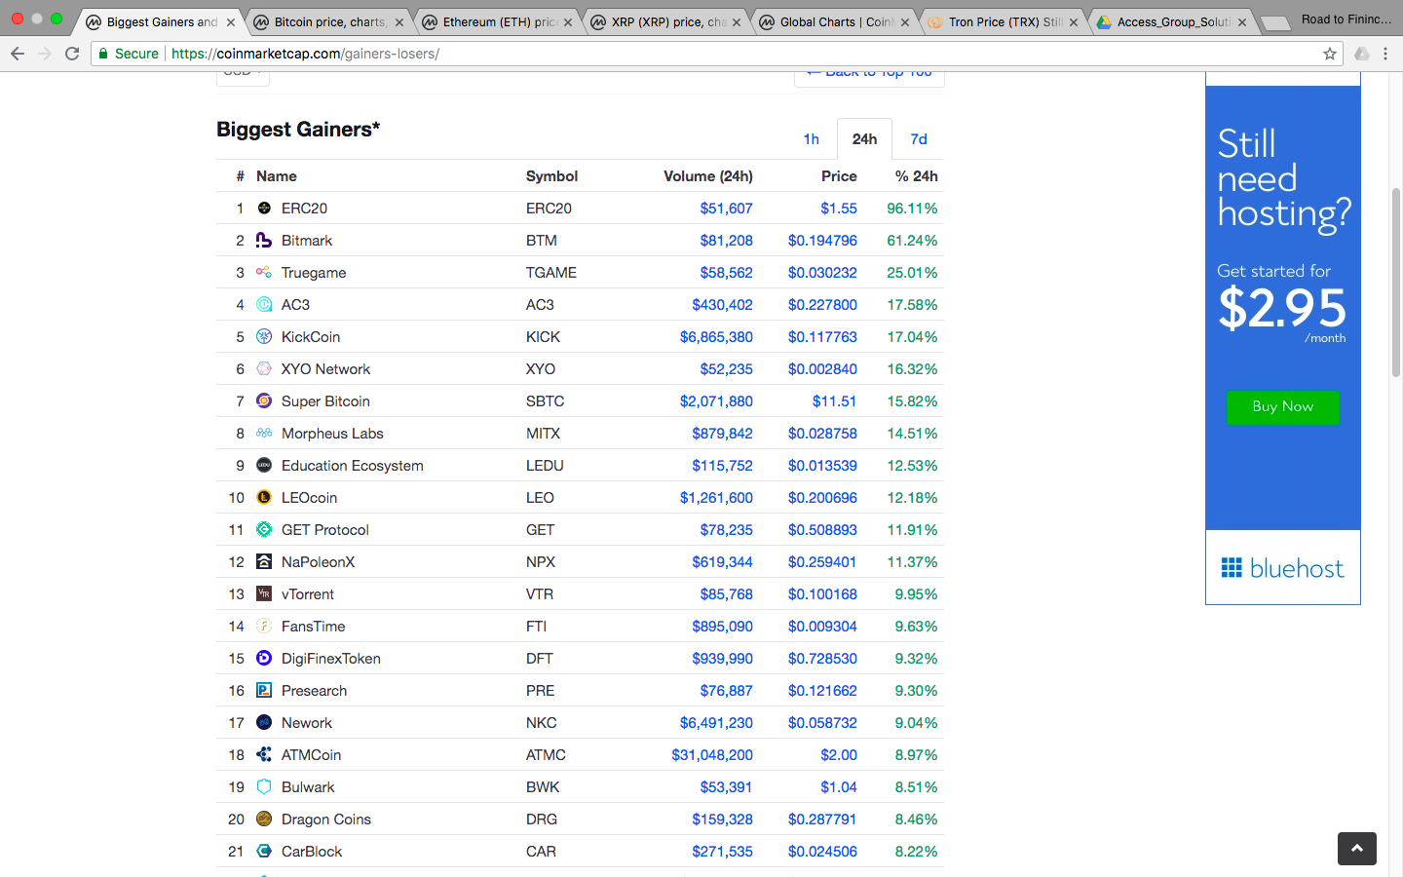Screen dimensions: 1403x877
Task: Switch to the 1h gainers tab
Action: [x=811, y=139]
